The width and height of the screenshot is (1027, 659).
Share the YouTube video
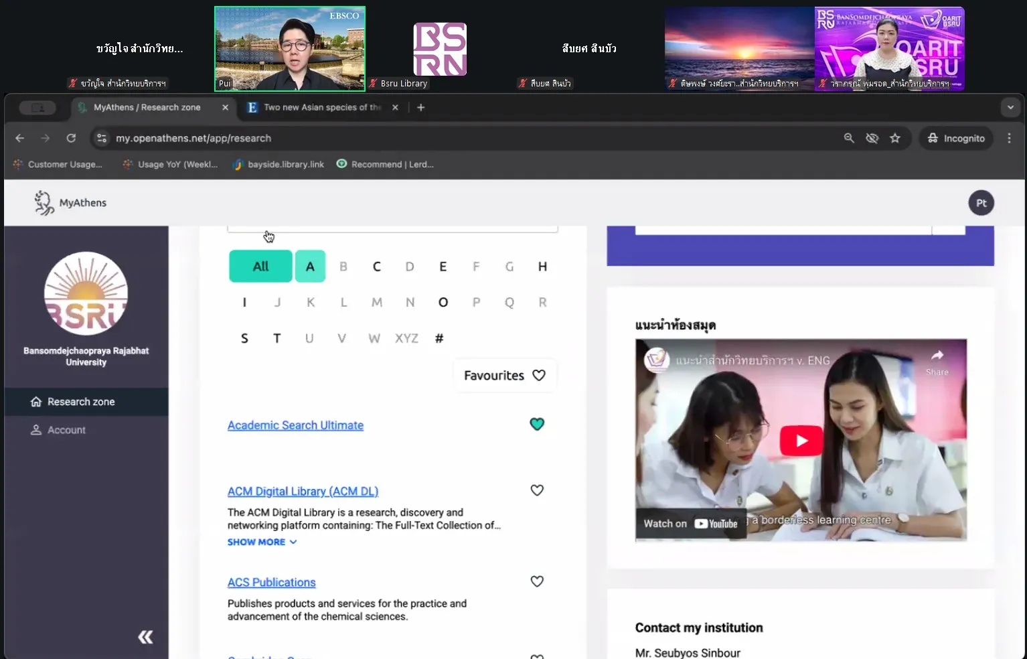click(937, 362)
